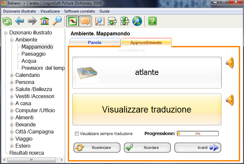Expand the Città /Campagna tree node

coord(12,132)
